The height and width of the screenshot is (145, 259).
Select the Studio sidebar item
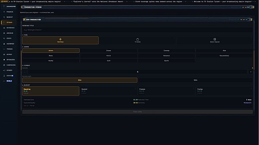[9, 23]
